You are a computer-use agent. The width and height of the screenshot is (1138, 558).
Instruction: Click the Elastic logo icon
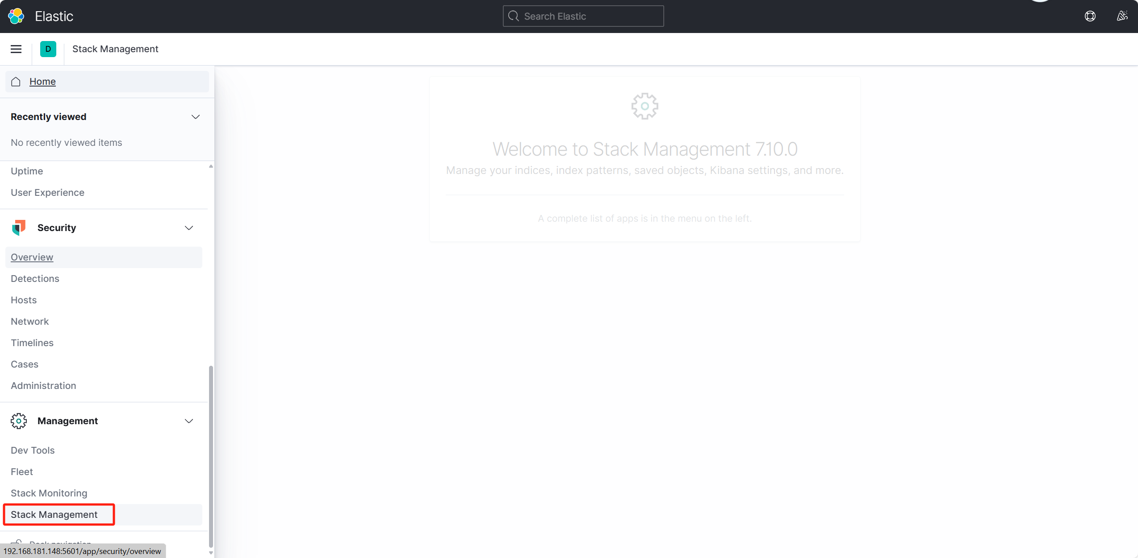(x=16, y=16)
